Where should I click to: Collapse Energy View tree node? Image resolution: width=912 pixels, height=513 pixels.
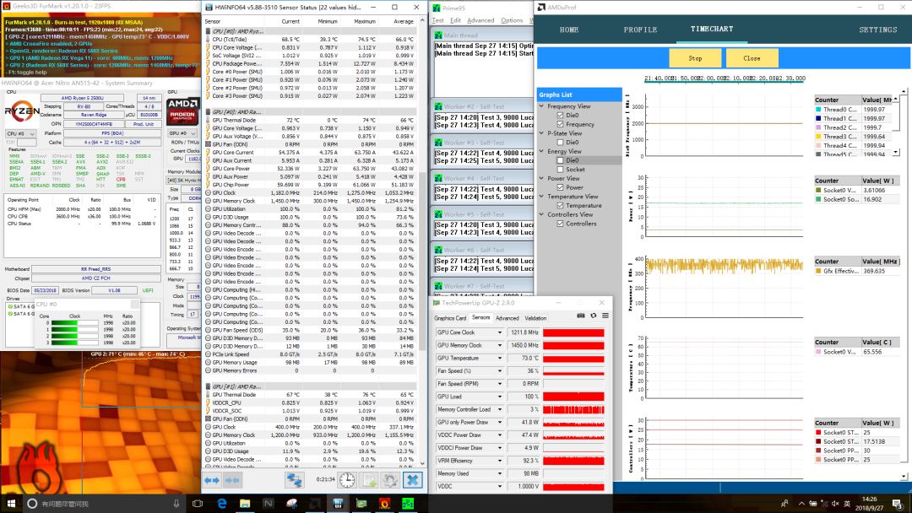541,151
